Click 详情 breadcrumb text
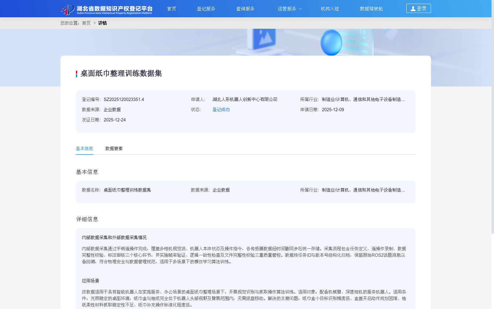 [x=103, y=23]
